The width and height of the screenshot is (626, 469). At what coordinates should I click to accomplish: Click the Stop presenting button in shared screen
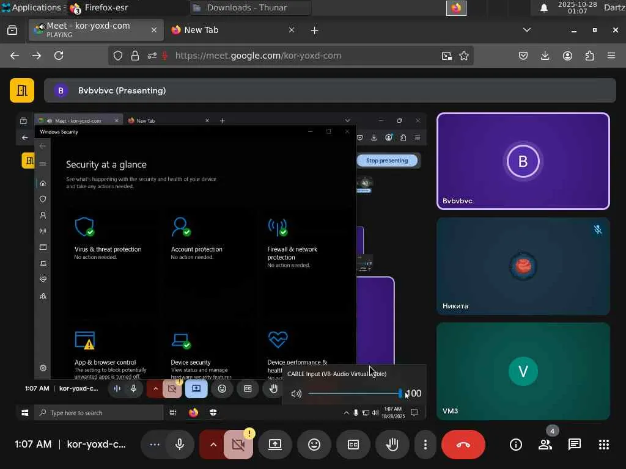click(387, 161)
